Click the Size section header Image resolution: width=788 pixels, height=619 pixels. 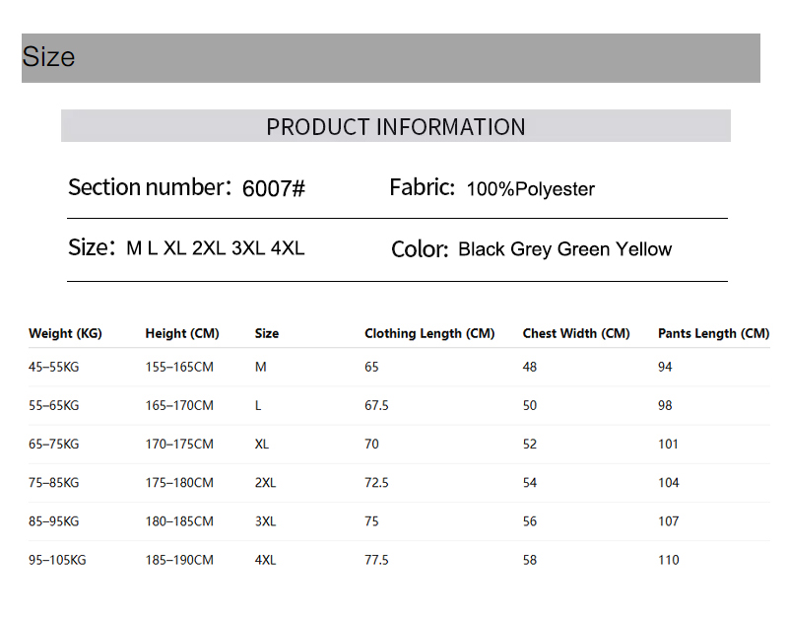(390, 58)
